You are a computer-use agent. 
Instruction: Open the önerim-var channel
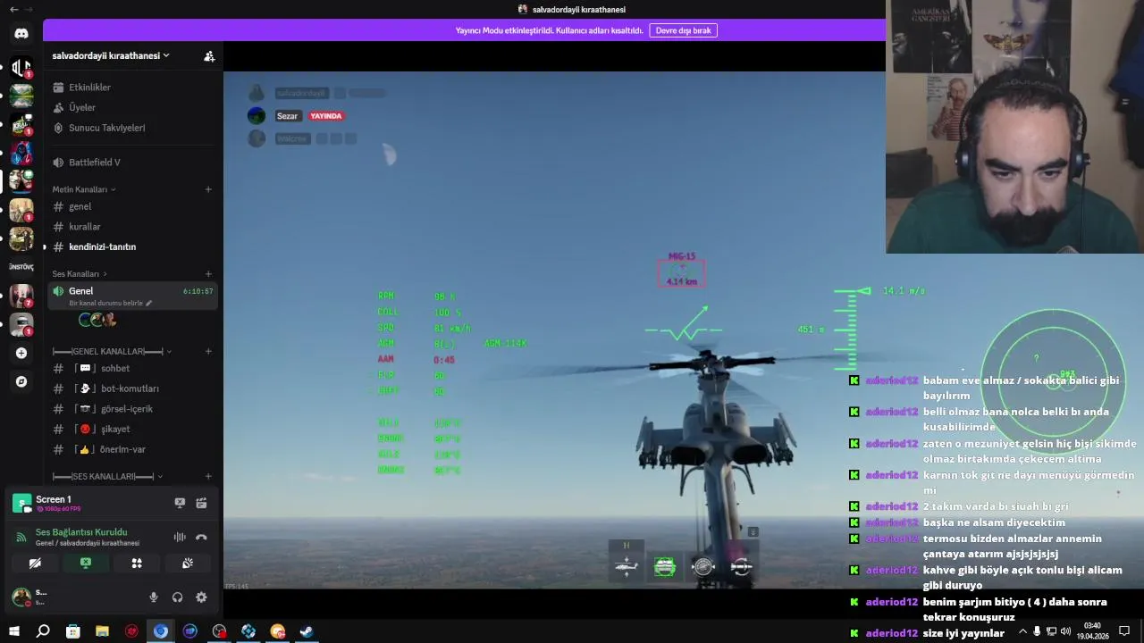pos(132,449)
